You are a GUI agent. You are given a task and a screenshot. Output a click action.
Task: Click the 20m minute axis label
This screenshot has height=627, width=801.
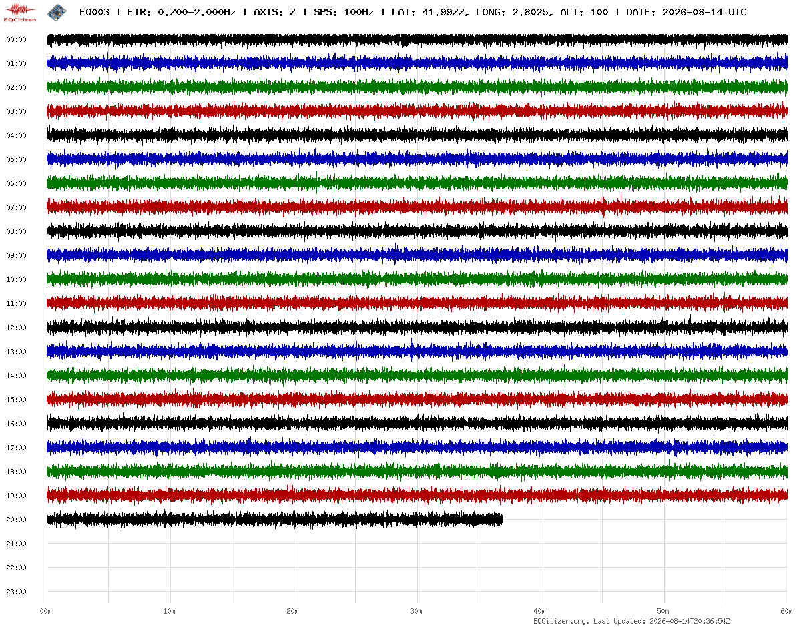293,611
